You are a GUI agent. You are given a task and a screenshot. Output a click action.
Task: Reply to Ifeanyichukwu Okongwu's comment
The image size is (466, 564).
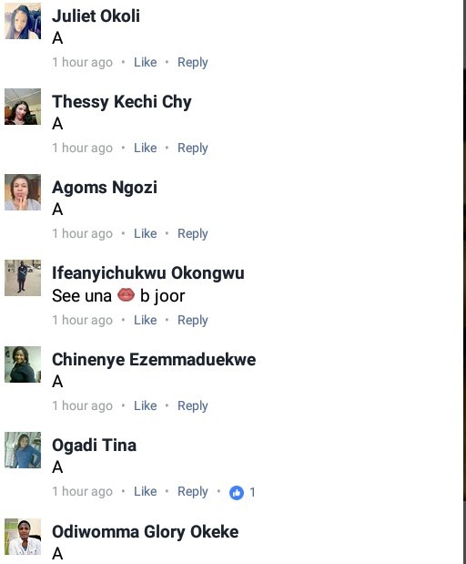point(193,321)
